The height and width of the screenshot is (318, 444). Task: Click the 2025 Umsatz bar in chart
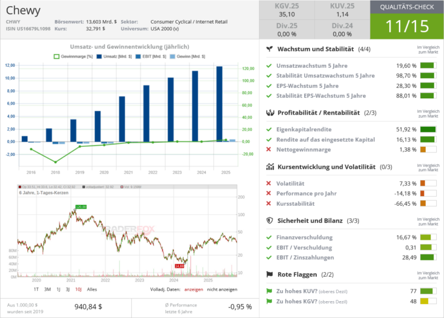tap(219, 104)
